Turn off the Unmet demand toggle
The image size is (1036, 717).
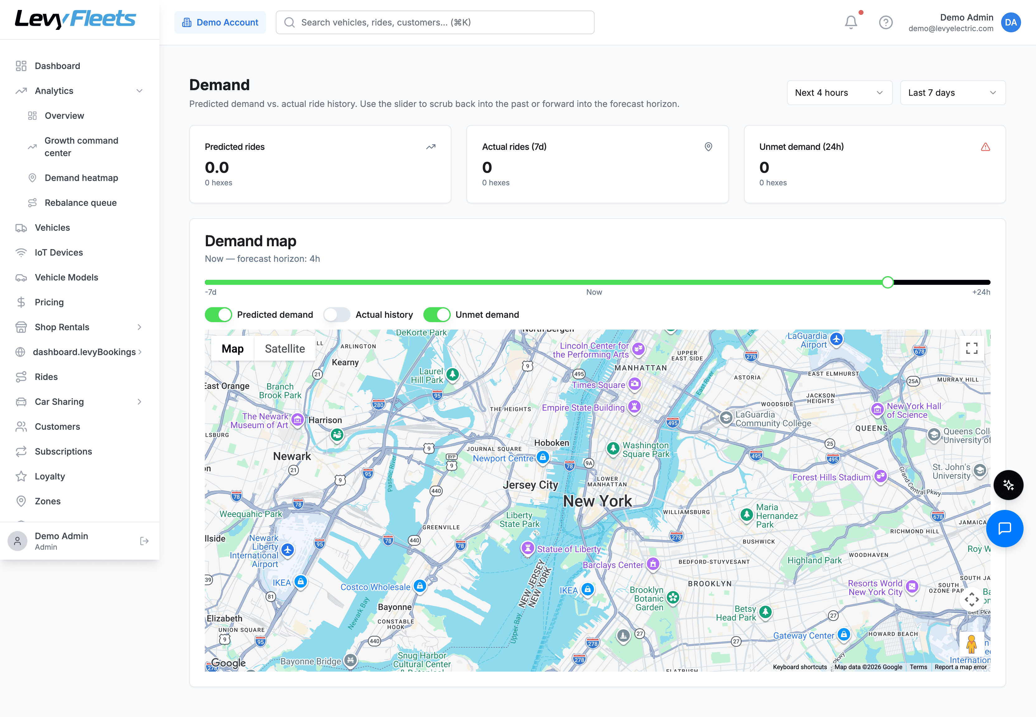[x=437, y=314]
